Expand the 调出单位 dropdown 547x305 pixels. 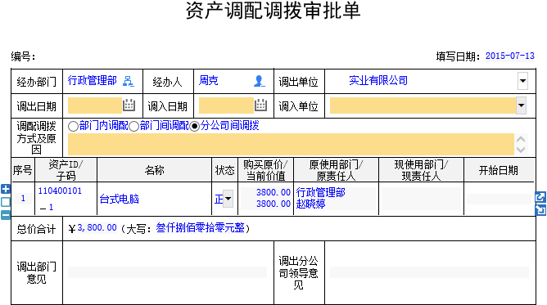click(522, 81)
